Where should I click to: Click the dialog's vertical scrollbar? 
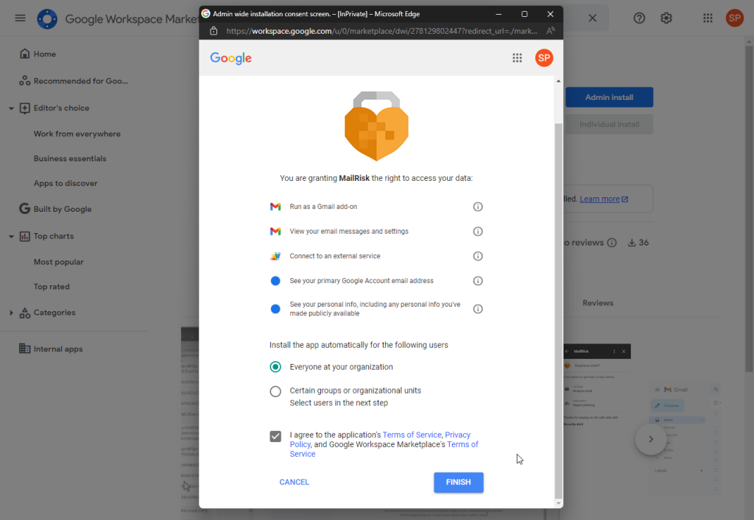pos(557,294)
